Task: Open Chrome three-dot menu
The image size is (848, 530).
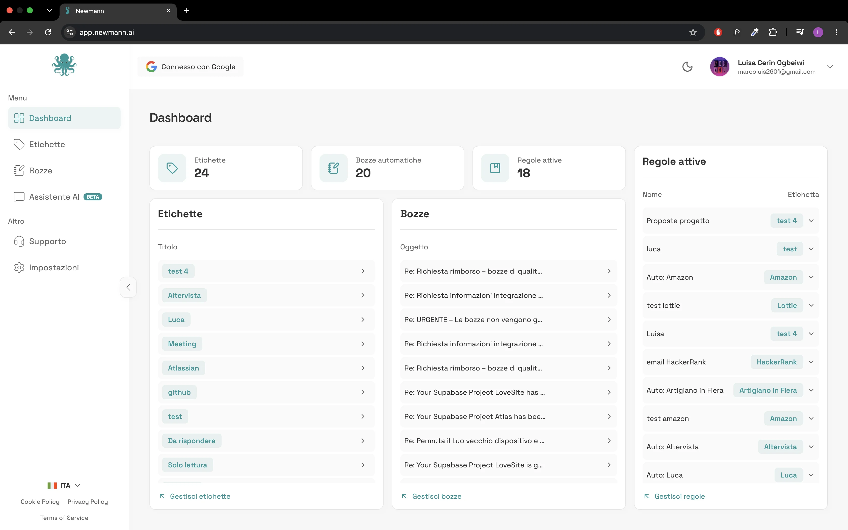Action: point(836,32)
